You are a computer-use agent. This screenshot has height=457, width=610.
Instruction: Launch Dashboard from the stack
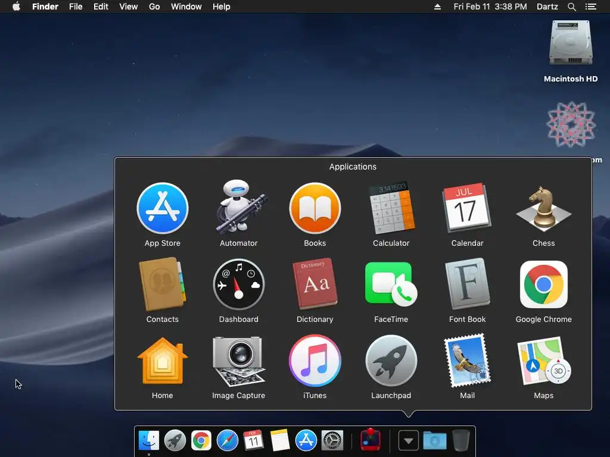(239, 284)
